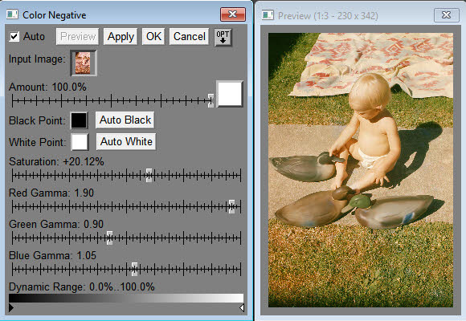Viewport: 466px width, 321px height.
Task: Cancel the Color Negative dialog
Action: point(189,37)
